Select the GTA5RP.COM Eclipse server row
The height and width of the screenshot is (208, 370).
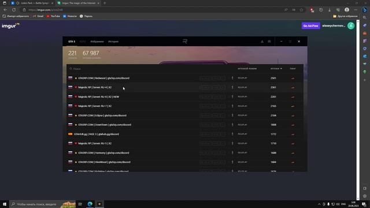point(185,116)
